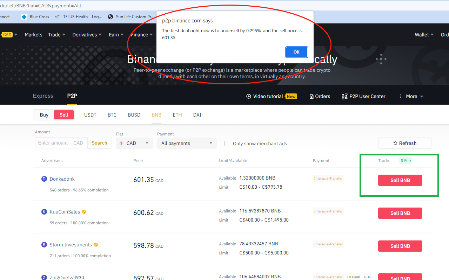This screenshot has height=280, width=449.
Task: Enable Only show merchant ads
Action: [x=227, y=143]
